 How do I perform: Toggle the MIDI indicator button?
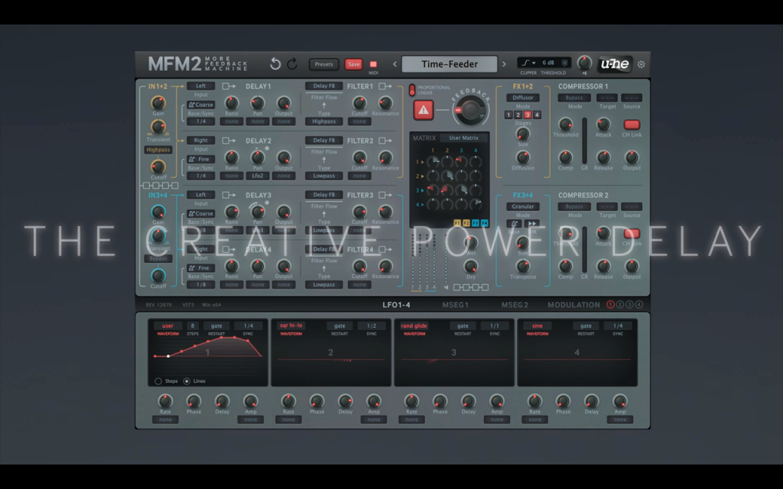click(373, 64)
